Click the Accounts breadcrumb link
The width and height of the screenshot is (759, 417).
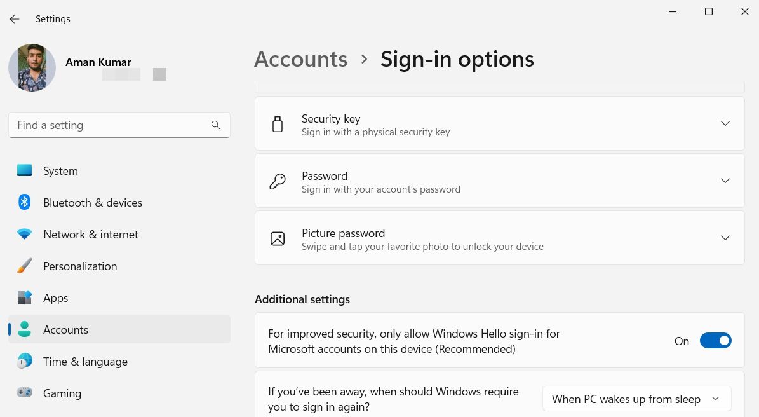click(300, 59)
